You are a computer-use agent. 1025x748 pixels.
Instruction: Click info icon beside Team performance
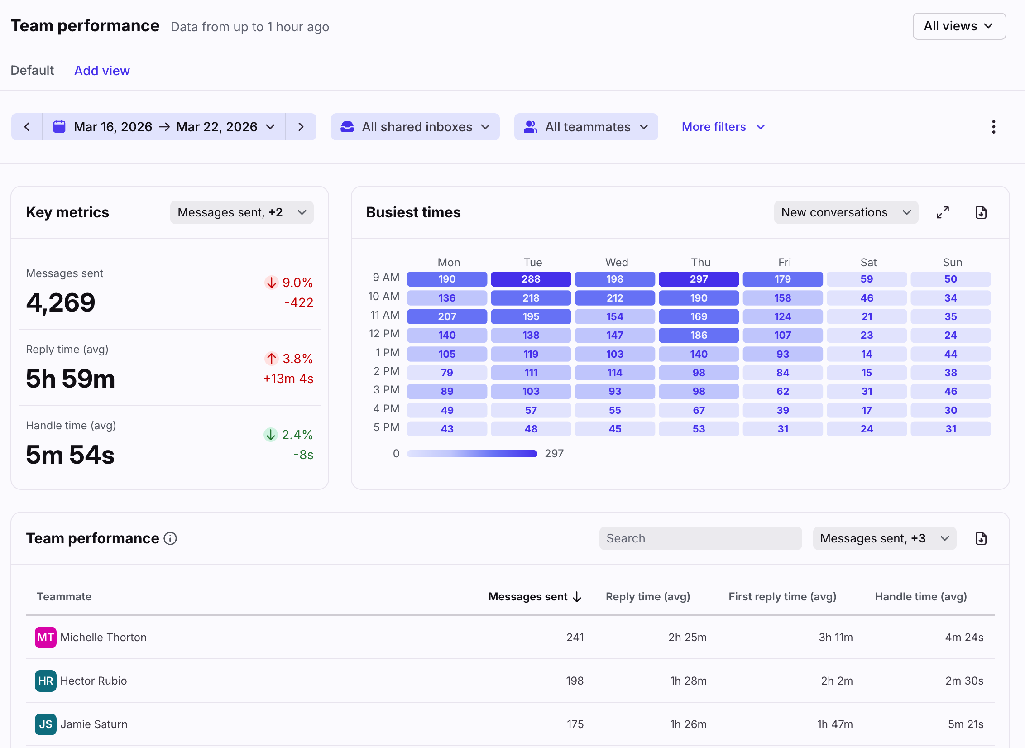click(x=170, y=538)
